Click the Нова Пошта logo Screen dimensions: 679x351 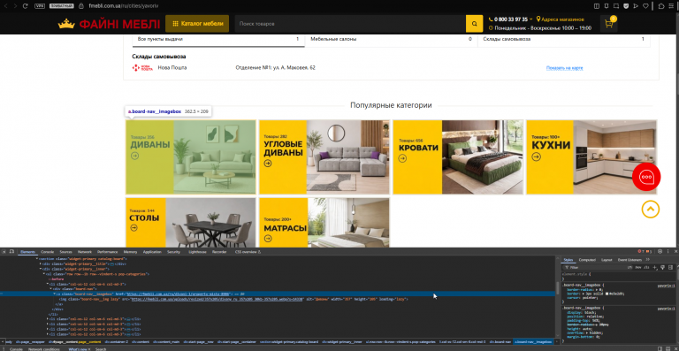(x=142, y=68)
